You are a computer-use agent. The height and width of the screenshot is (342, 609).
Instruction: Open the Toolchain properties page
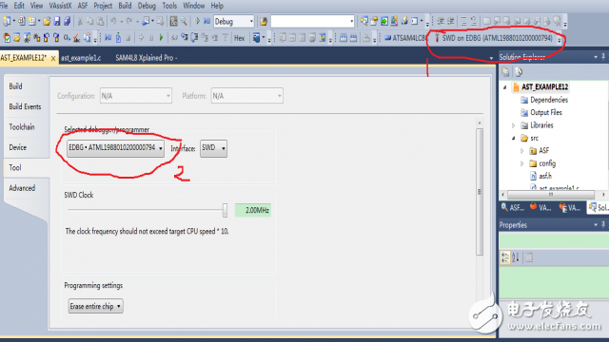point(22,126)
